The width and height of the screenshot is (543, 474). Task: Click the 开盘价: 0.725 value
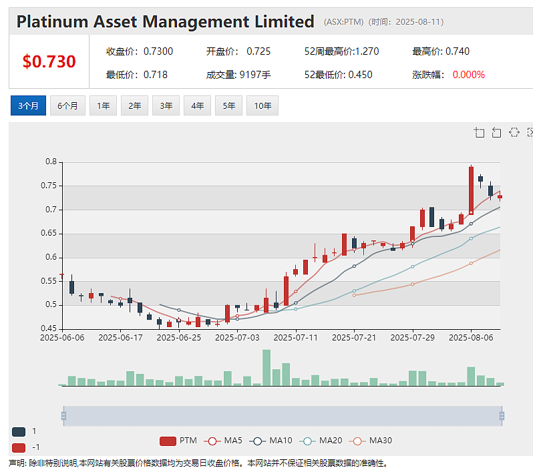(x=238, y=51)
